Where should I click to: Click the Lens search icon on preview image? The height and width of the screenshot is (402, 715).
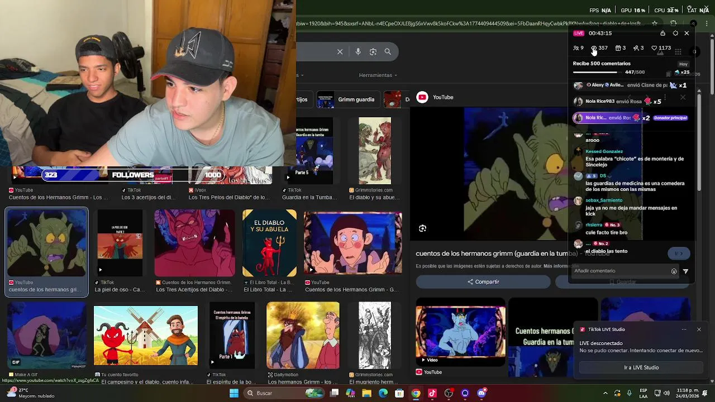pyautogui.click(x=422, y=228)
